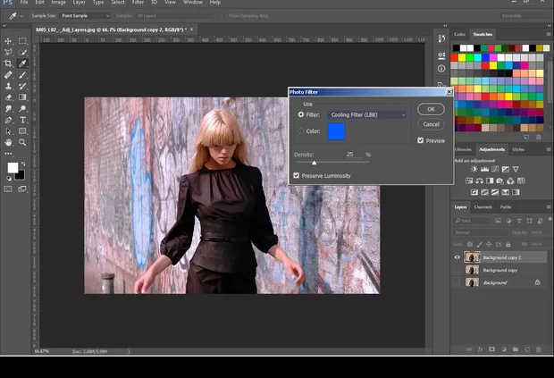
Task: Select the Rectangular Marquee tool
Action: click(x=22, y=41)
